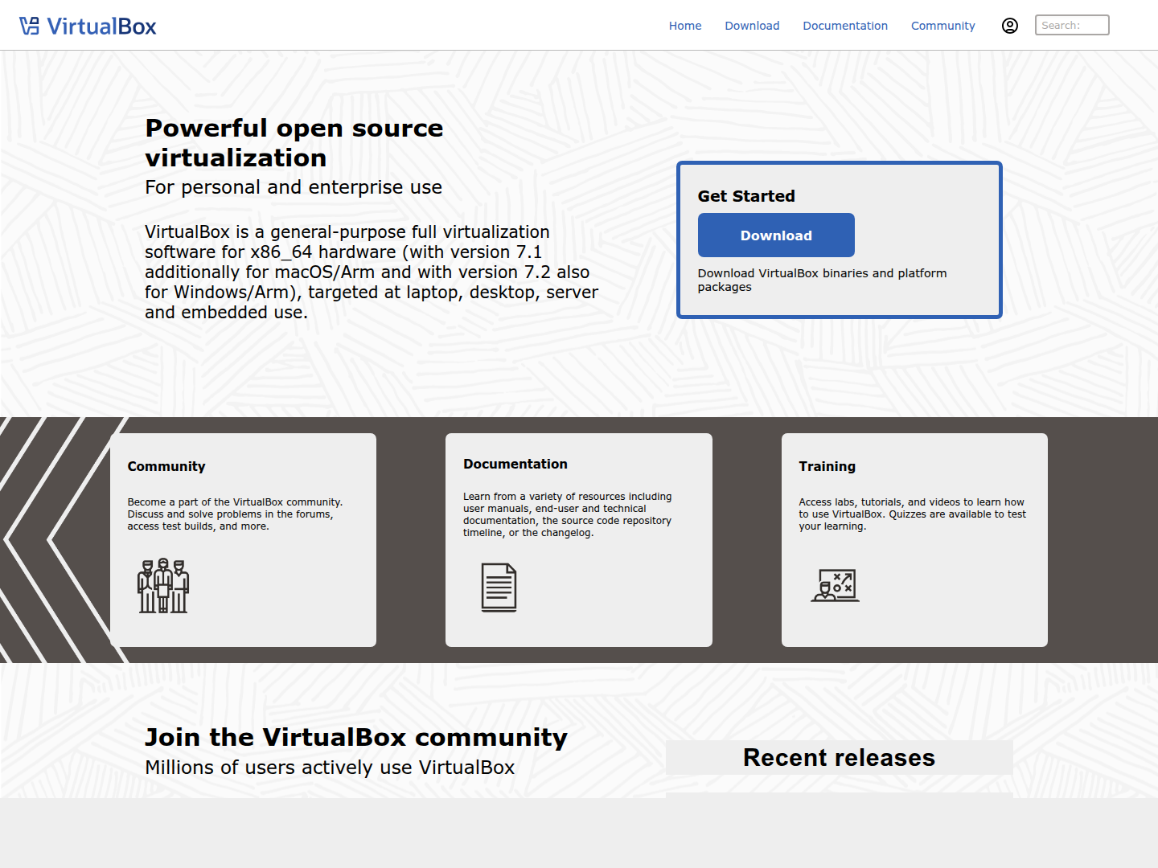
Task: Open Community in top navigation
Action: point(942,26)
